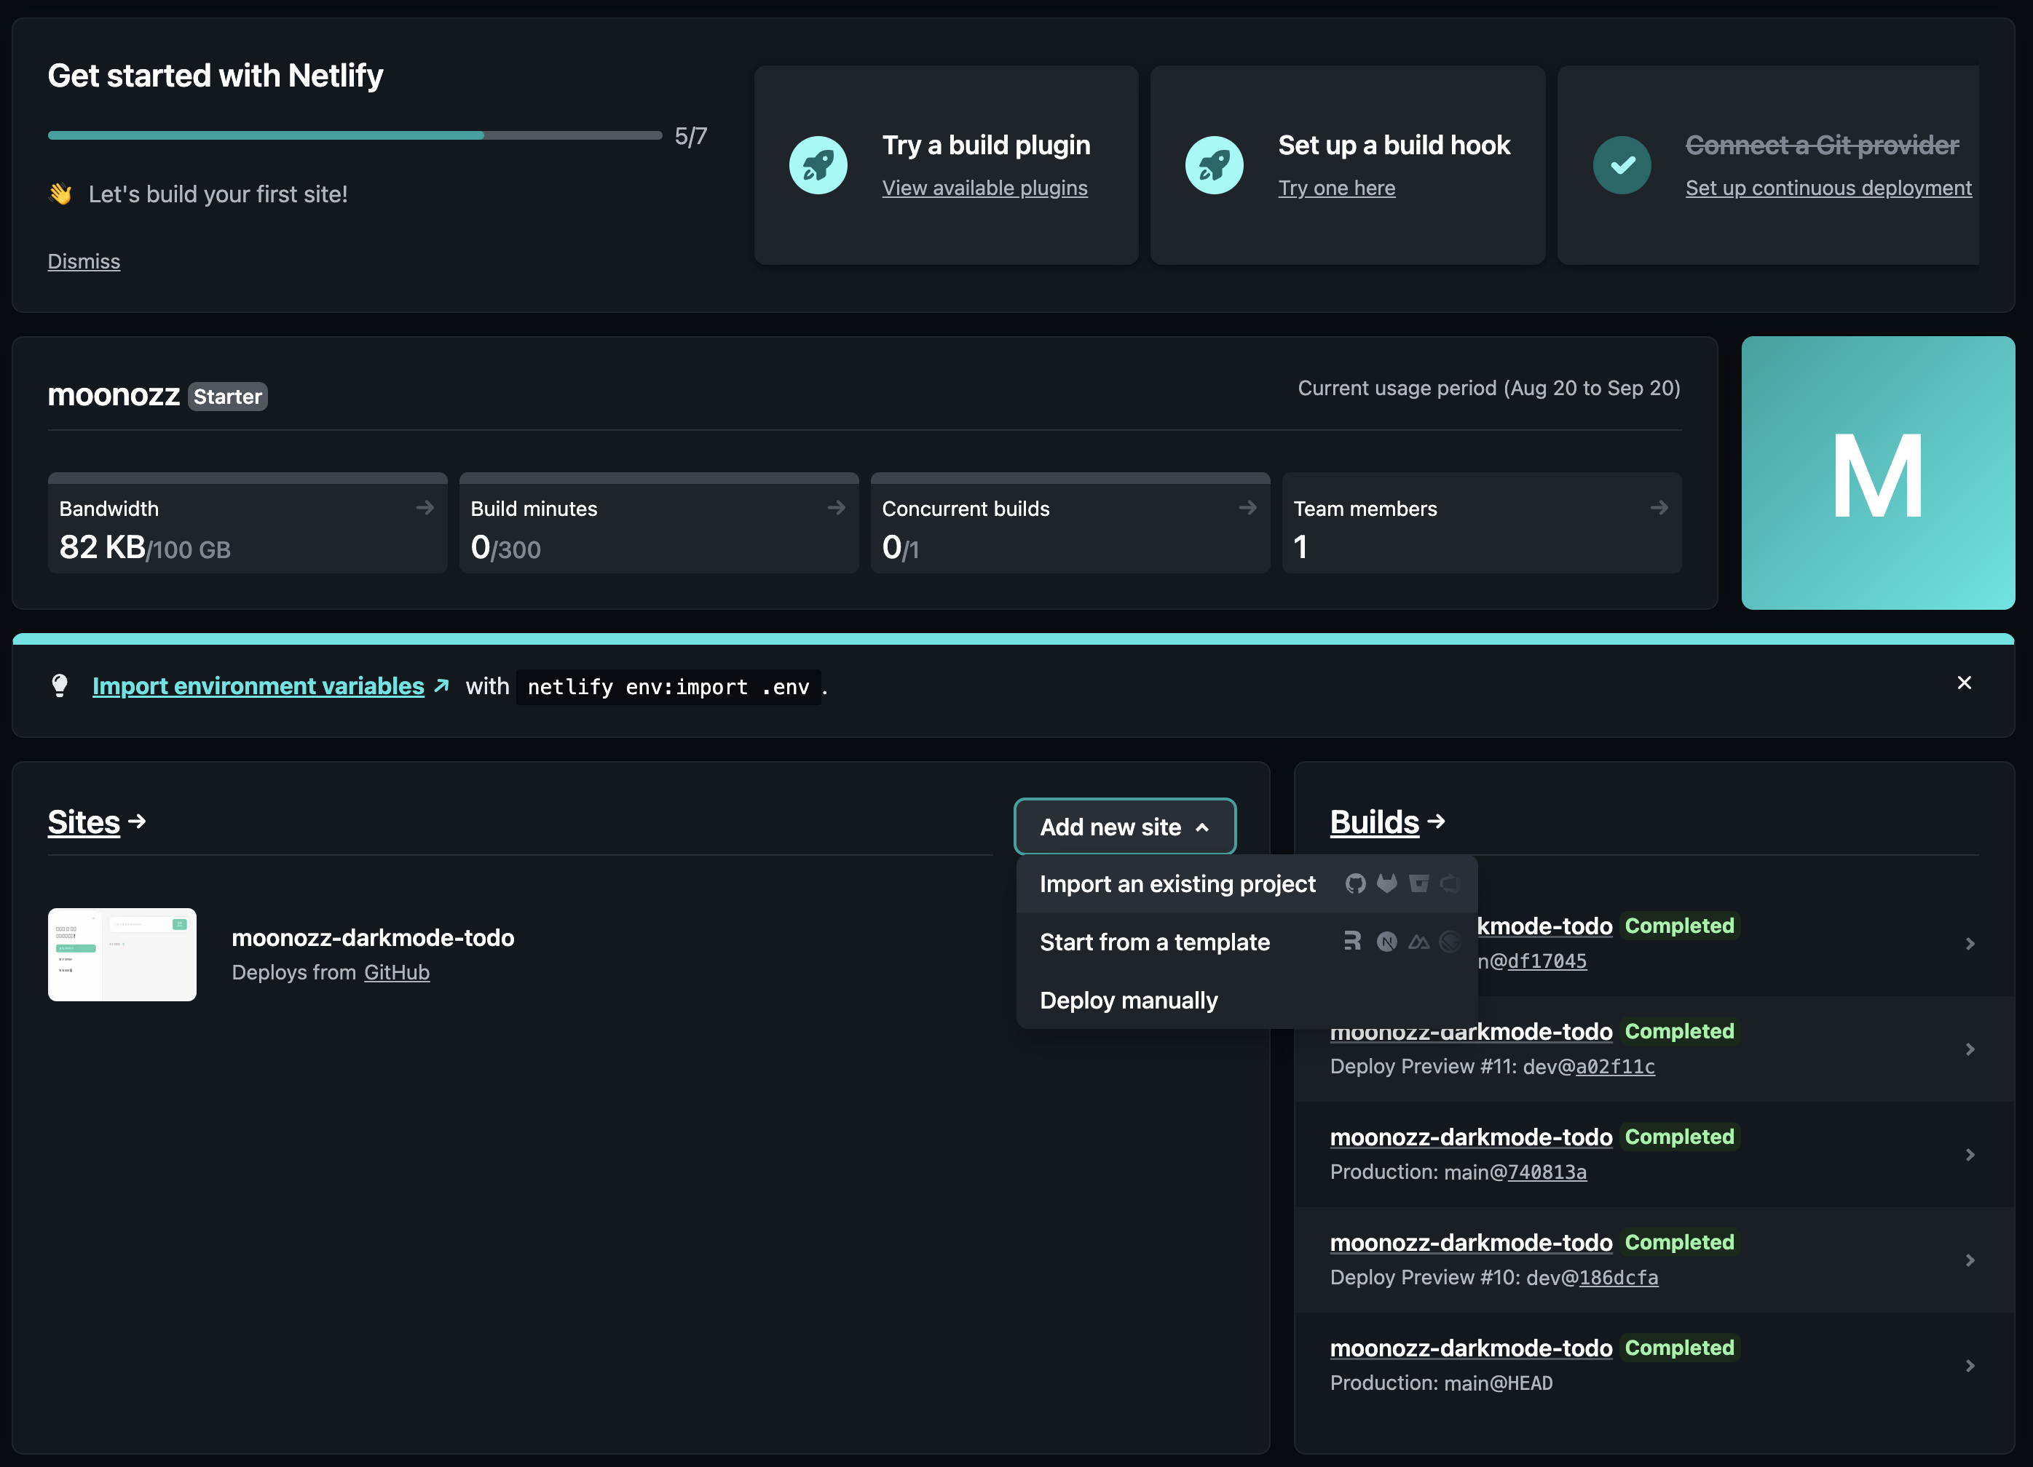The image size is (2033, 1467).
Task: Click the Azure DevOps icon in the dropdown
Action: coord(1450,884)
